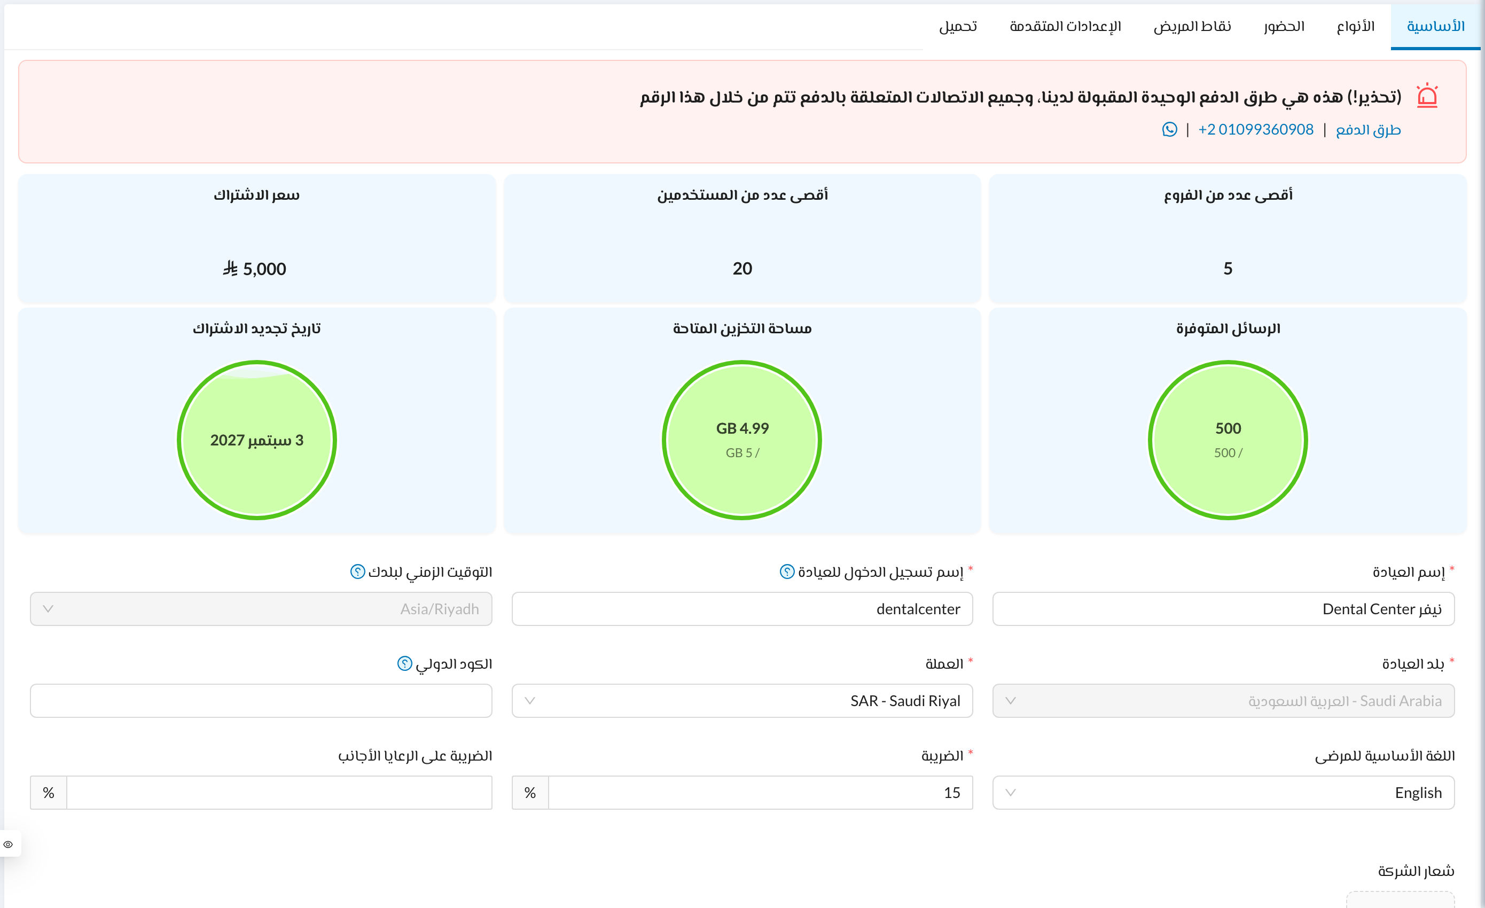
Task: Switch to the الأنواع tab
Action: click(1355, 27)
